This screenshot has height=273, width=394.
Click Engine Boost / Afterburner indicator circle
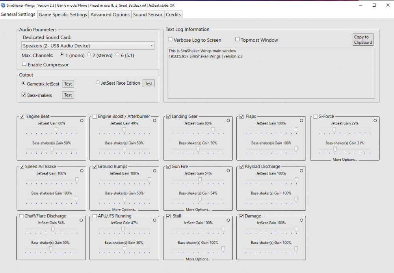coord(154,121)
